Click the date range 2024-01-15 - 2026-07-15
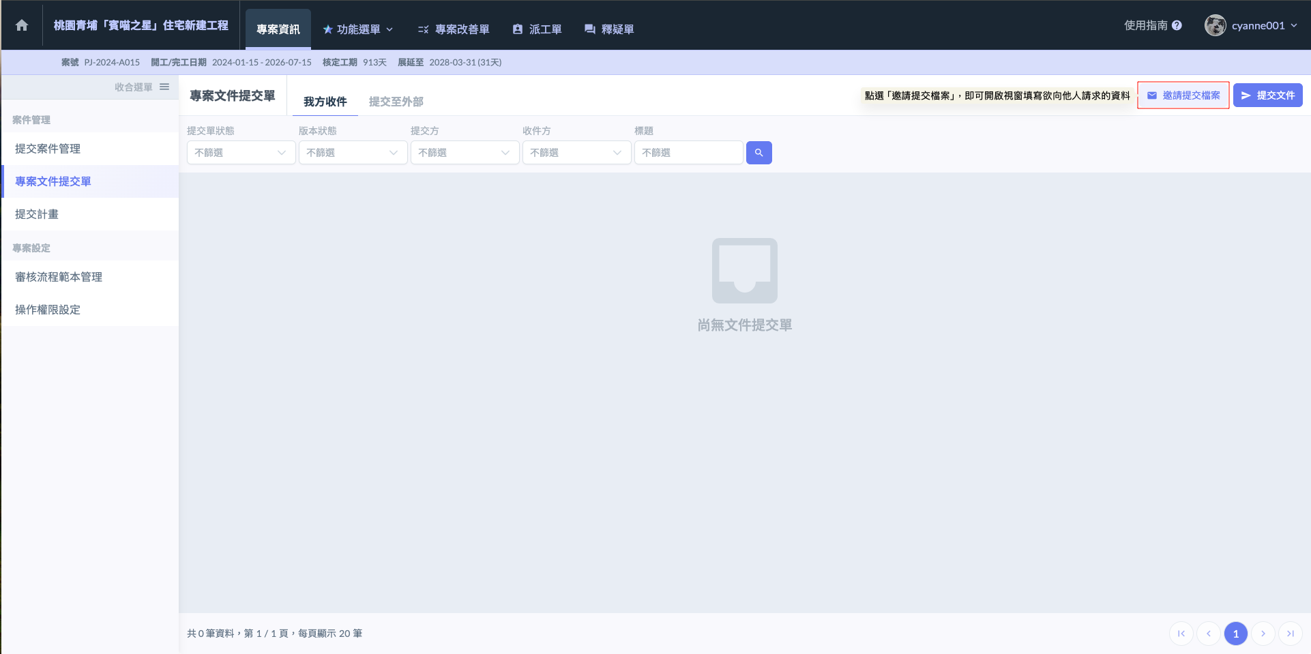The image size is (1311, 654). [262, 62]
